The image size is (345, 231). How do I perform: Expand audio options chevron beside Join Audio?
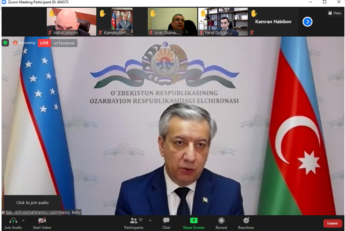23,220
